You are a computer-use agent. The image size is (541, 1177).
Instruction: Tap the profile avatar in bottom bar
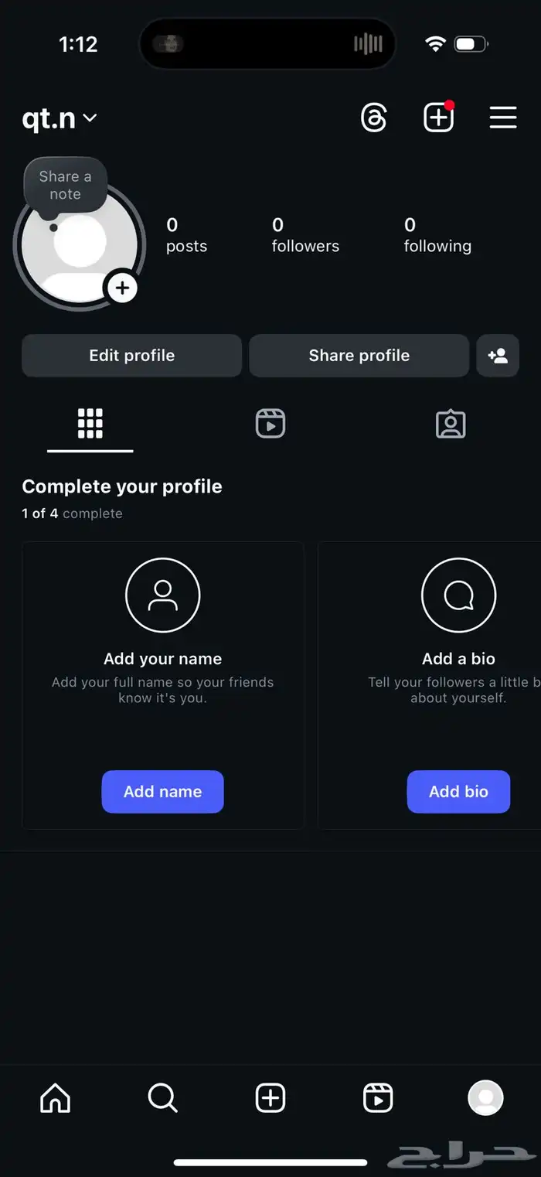pyautogui.click(x=485, y=1097)
